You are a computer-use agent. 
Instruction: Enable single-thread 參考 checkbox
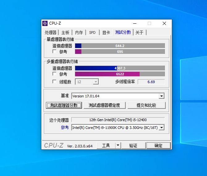tap(54, 52)
